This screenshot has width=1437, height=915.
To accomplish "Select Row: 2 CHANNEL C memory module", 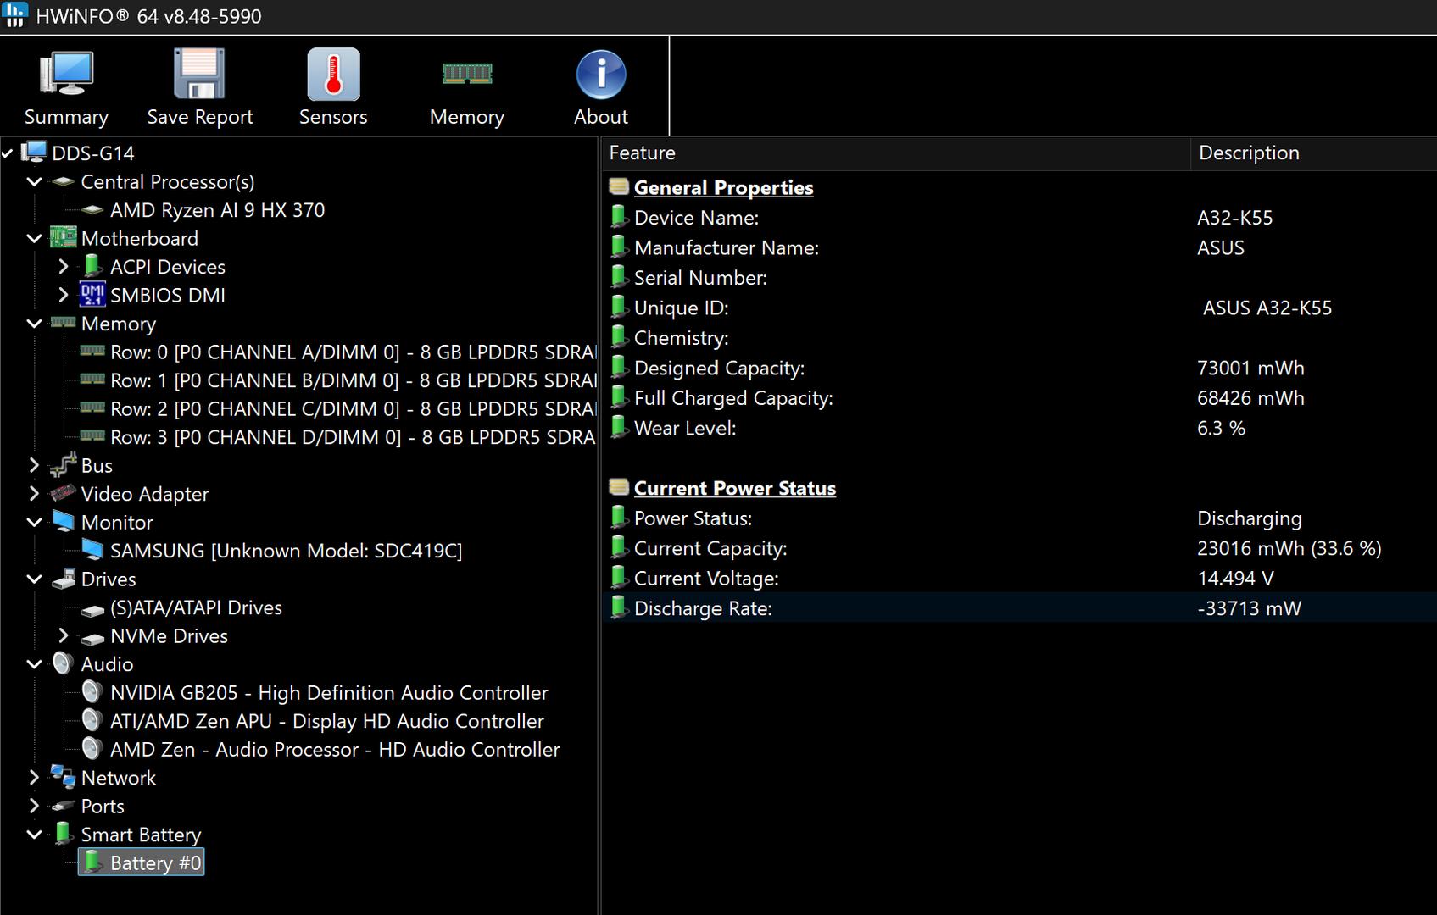I will click(x=353, y=408).
